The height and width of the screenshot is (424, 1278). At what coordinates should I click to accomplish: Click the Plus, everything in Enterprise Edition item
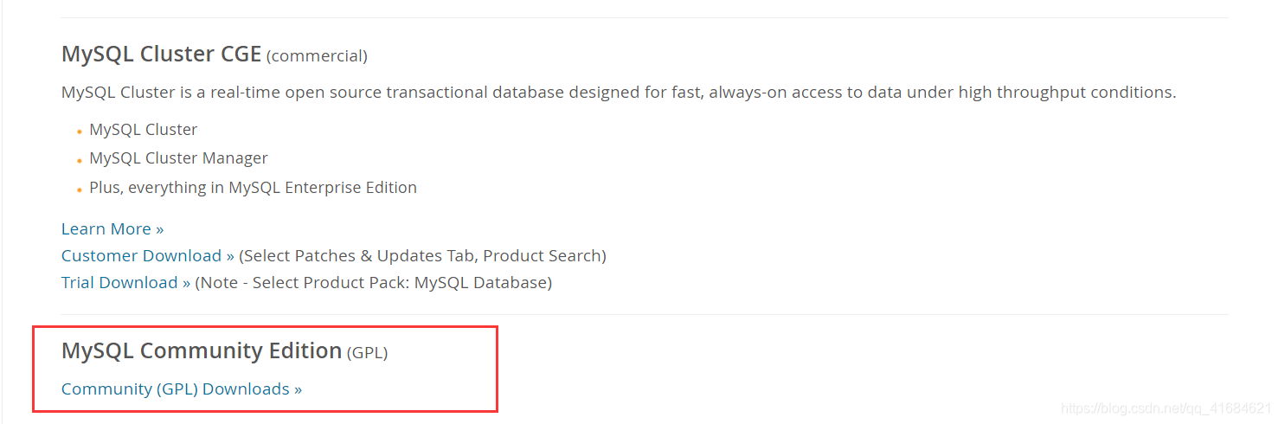[253, 188]
